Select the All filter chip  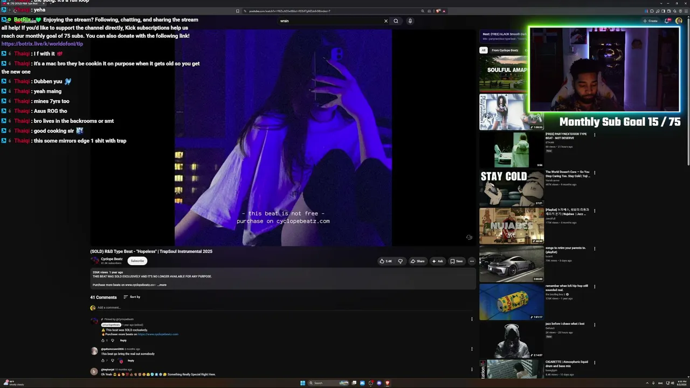click(484, 50)
